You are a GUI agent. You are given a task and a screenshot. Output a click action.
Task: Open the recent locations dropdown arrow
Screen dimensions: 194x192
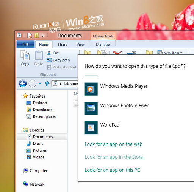click(x=40, y=84)
